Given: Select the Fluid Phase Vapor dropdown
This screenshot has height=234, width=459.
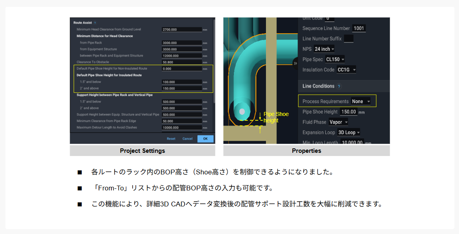Looking at the screenshot, I should point(338,122).
